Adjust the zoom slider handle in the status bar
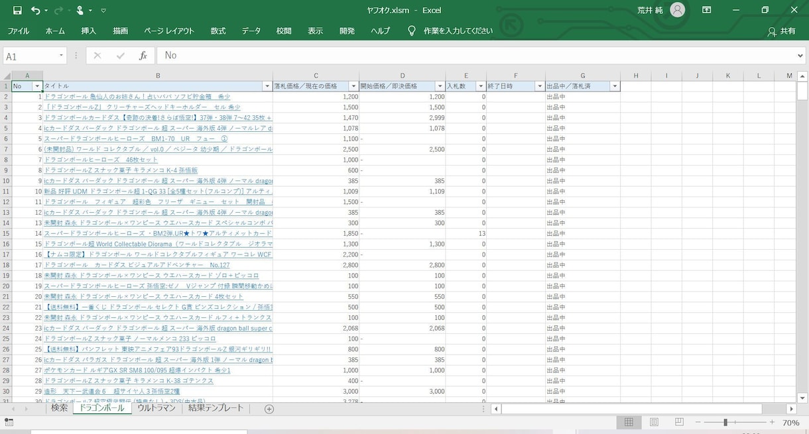Viewport: 809px width, 434px height. pyautogui.click(x=725, y=422)
